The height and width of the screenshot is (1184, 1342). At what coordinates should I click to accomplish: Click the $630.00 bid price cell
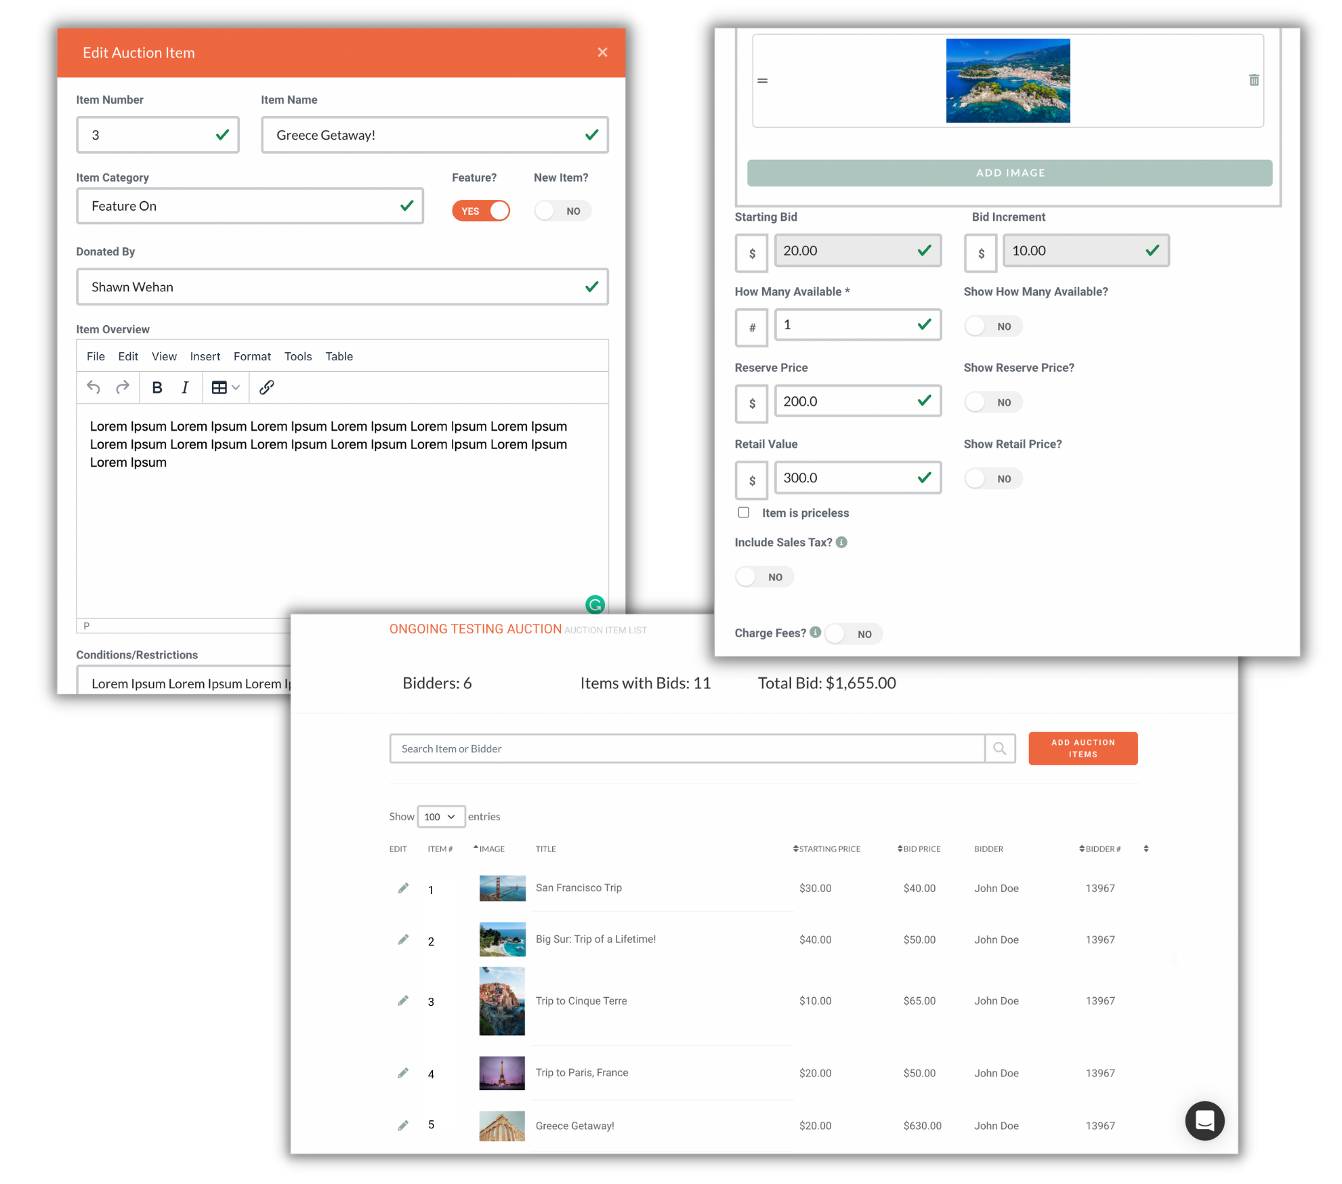pyautogui.click(x=922, y=1125)
